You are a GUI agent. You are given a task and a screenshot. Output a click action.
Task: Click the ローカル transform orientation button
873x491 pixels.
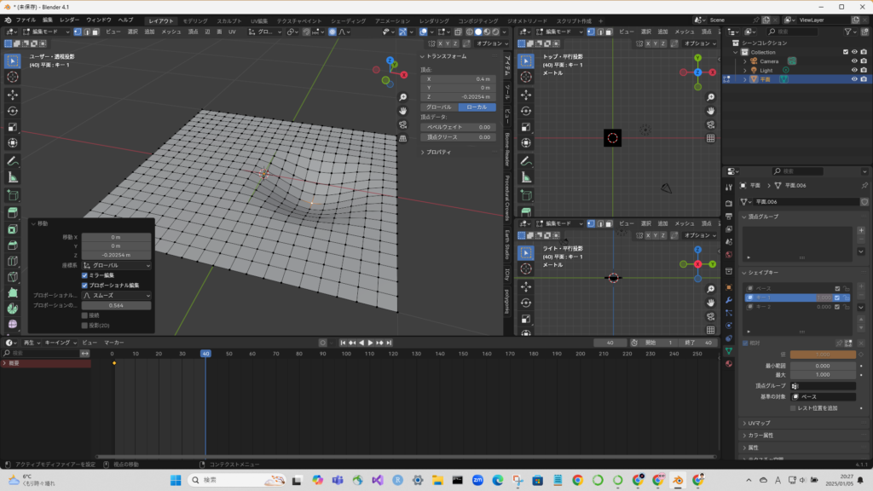coord(477,107)
